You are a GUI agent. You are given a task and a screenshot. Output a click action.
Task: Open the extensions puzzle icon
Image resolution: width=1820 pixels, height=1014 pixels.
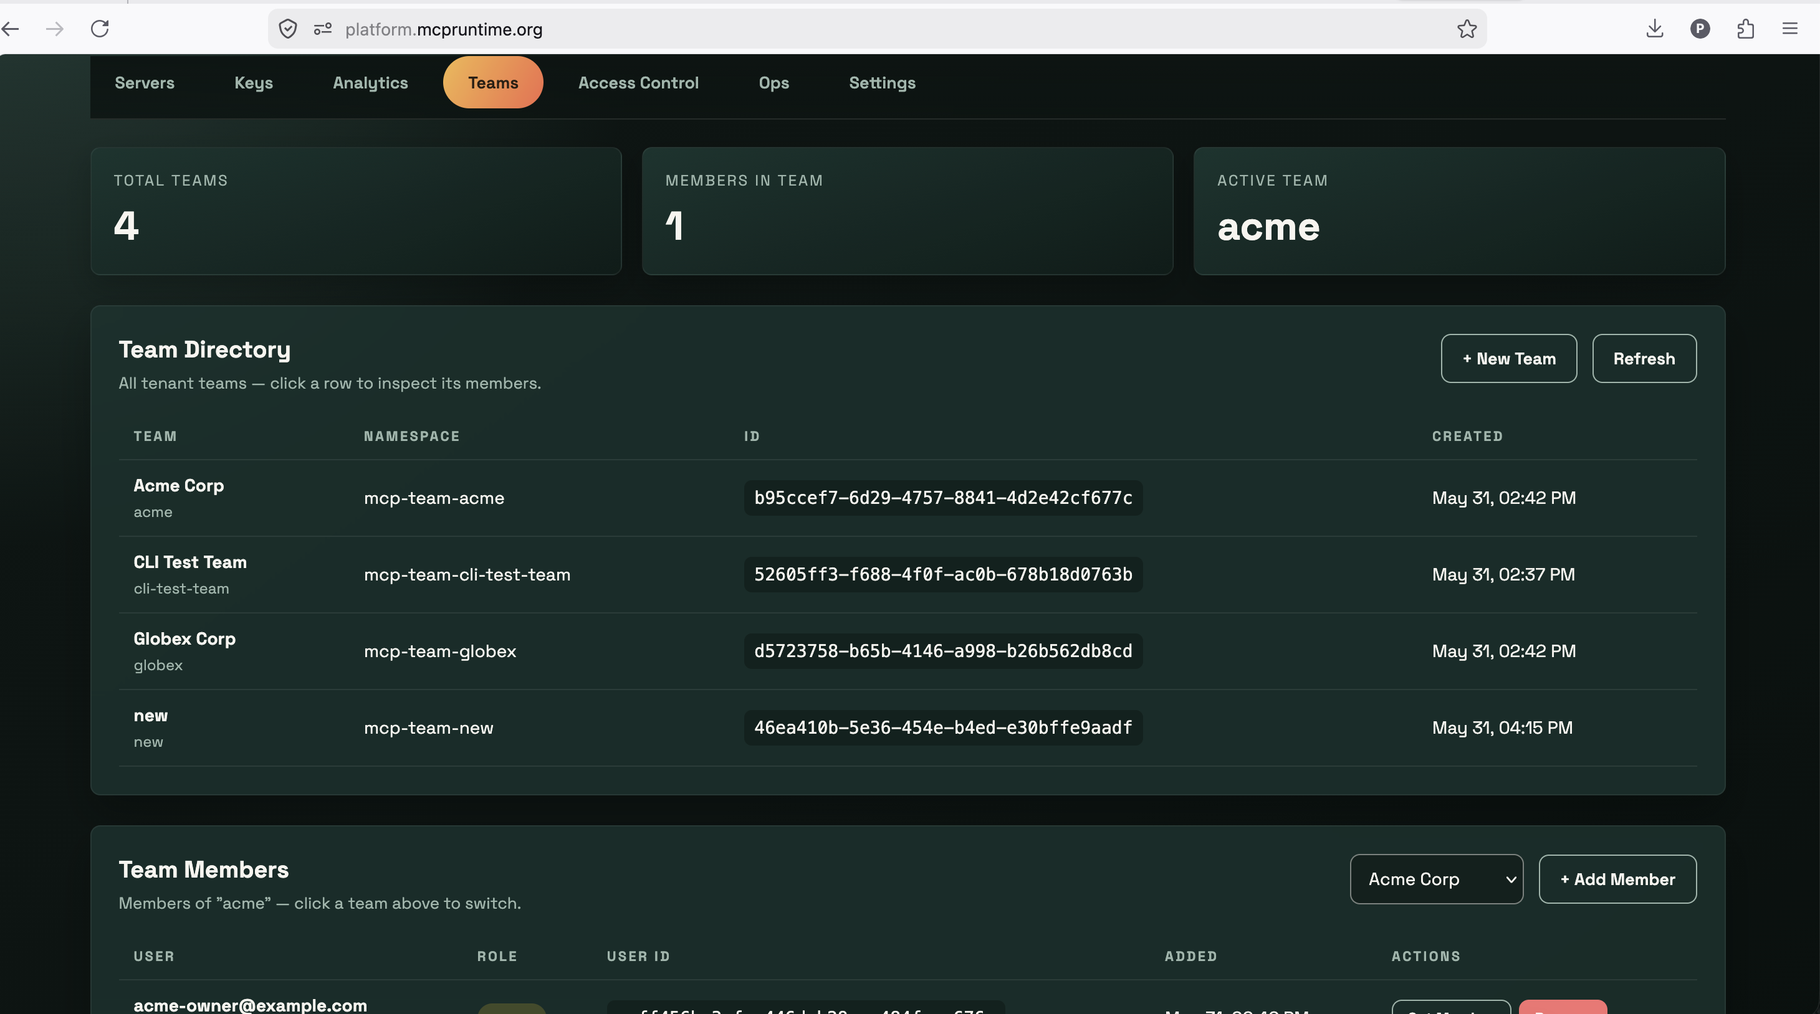coord(1745,29)
